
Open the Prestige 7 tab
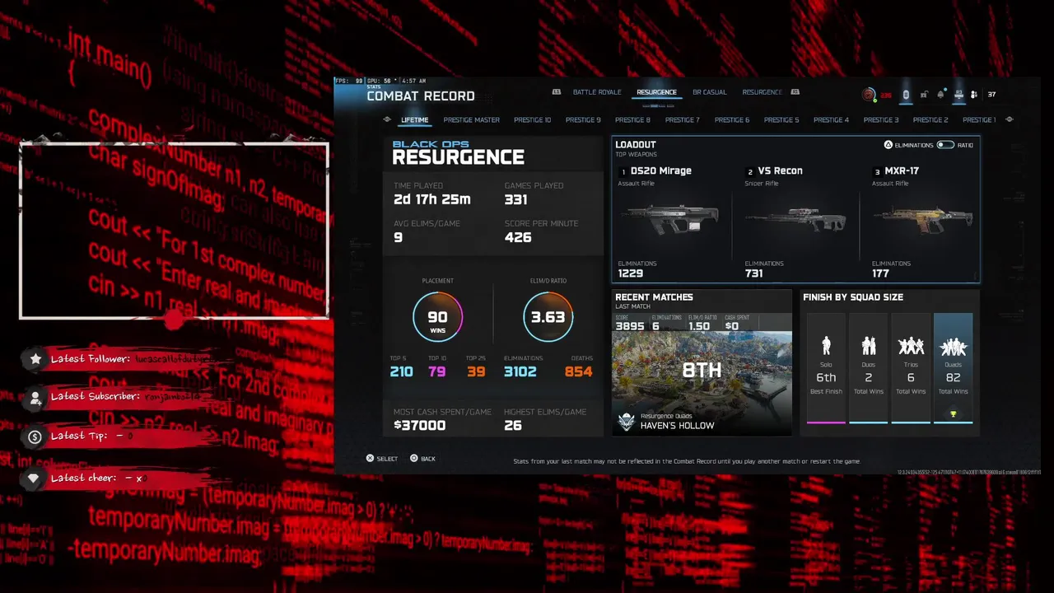point(682,120)
